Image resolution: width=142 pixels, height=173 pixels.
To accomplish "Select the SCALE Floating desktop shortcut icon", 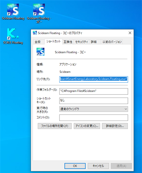I will click(x=13, y=36).
